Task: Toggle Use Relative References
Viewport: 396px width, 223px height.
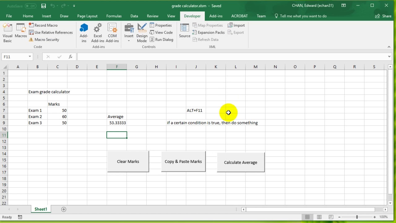Action: click(x=51, y=33)
